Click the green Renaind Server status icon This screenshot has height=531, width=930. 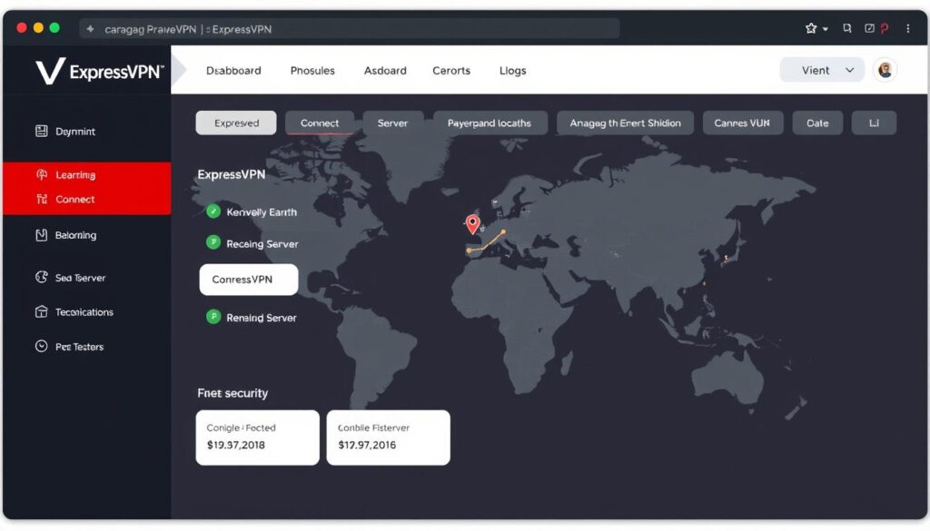(x=213, y=317)
